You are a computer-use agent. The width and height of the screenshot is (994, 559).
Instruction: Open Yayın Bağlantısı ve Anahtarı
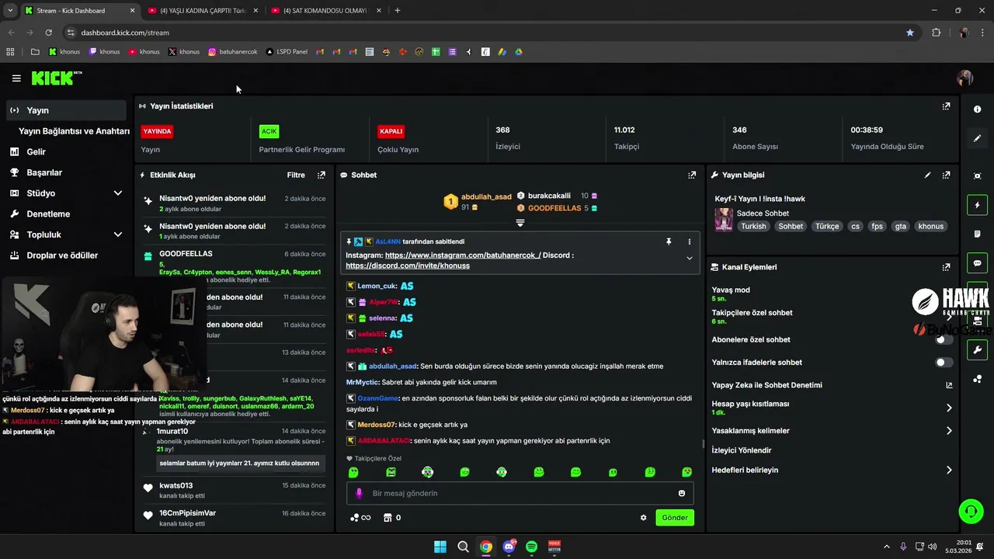(x=74, y=131)
